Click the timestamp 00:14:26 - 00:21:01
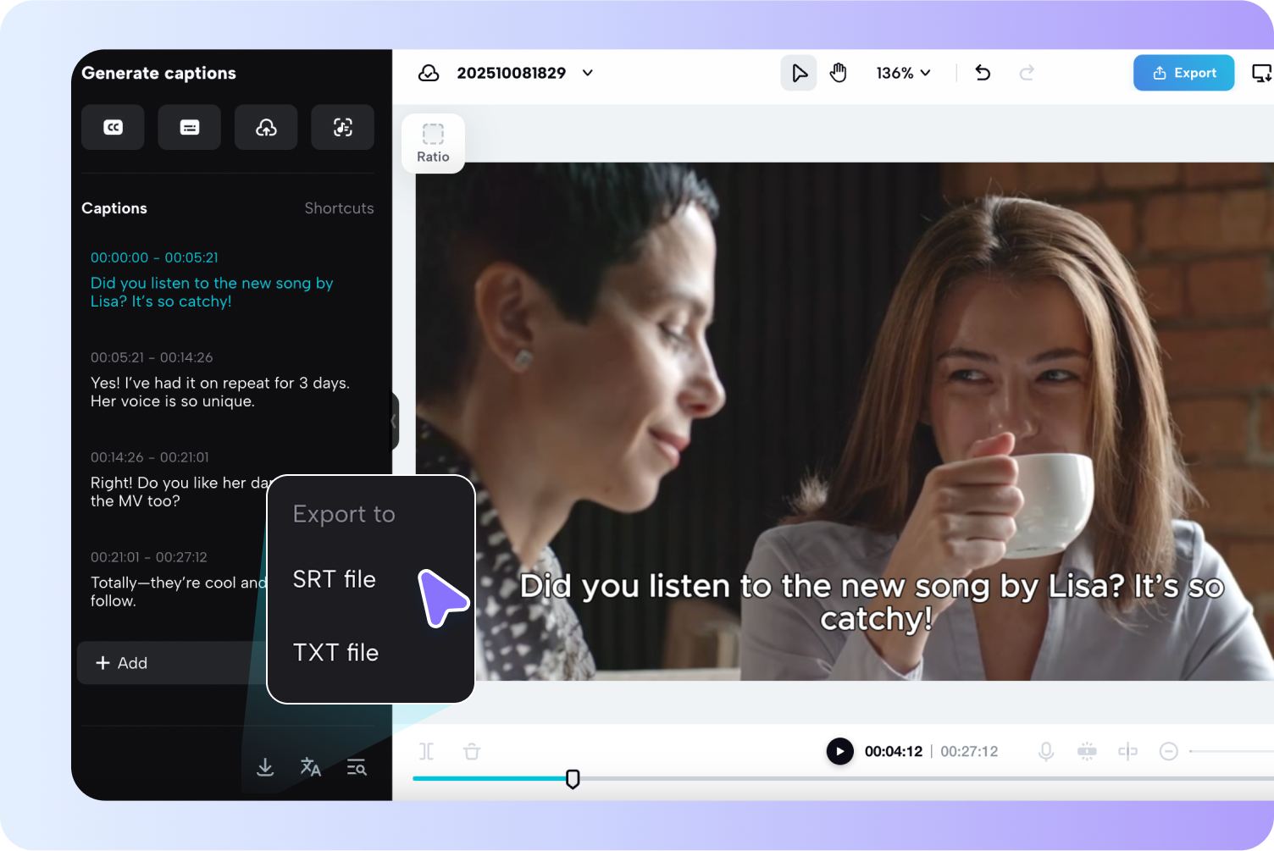The width and height of the screenshot is (1274, 851). pos(150,457)
